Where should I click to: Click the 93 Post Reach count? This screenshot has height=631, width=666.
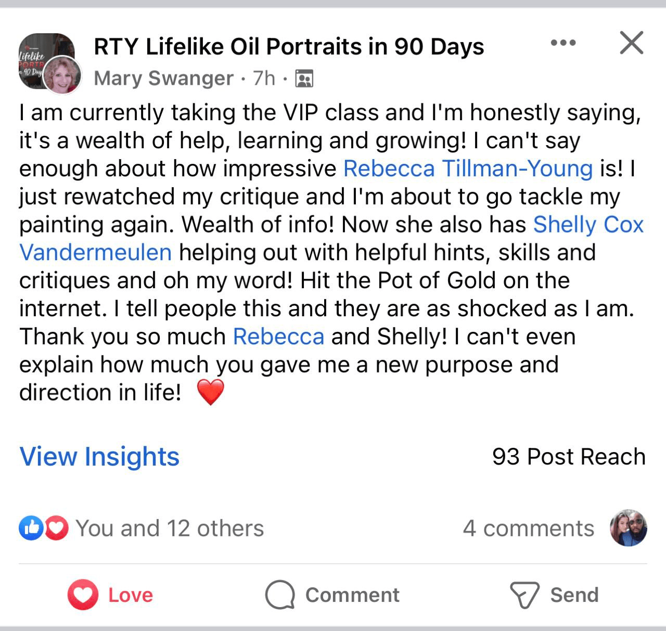point(568,457)
